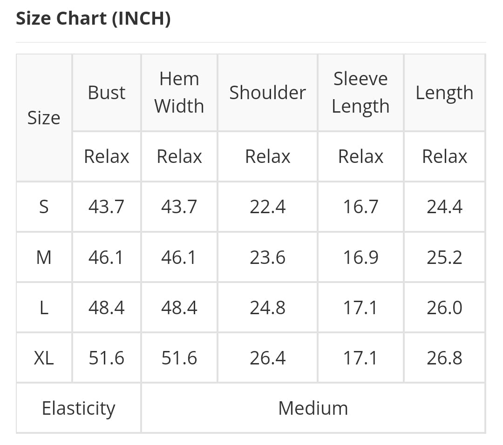The image size is (503, 445).
Task: Select the Elasticity row label
Action: [78, 408]
